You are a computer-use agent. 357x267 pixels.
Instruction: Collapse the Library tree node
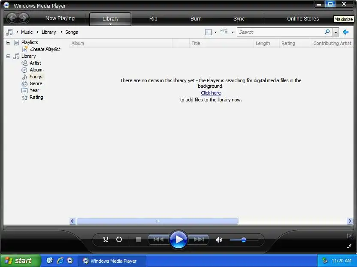click(9, 56)
